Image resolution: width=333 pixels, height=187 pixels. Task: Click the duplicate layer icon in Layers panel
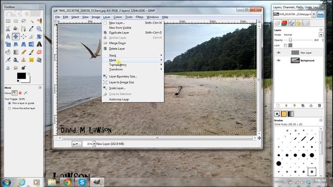point(303,105)
